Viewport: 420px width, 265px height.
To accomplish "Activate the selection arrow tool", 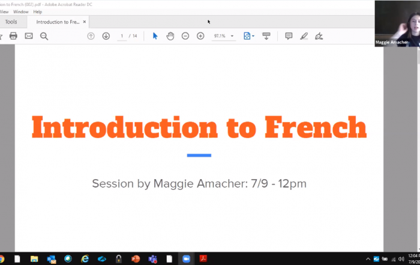I will coord(155,36).
